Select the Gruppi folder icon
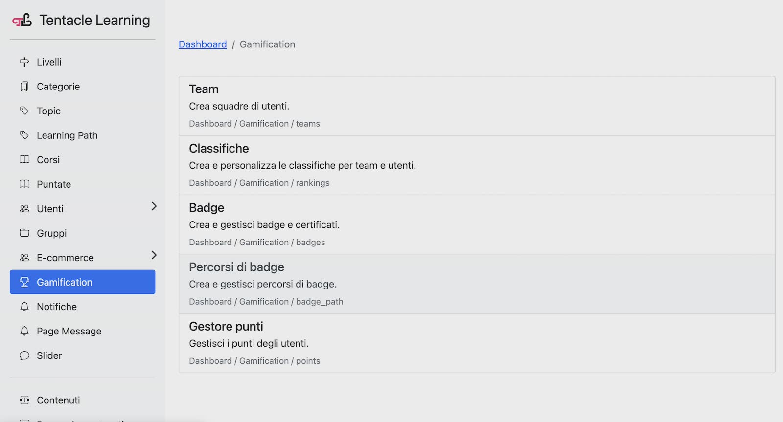 [x=24, y=233]
